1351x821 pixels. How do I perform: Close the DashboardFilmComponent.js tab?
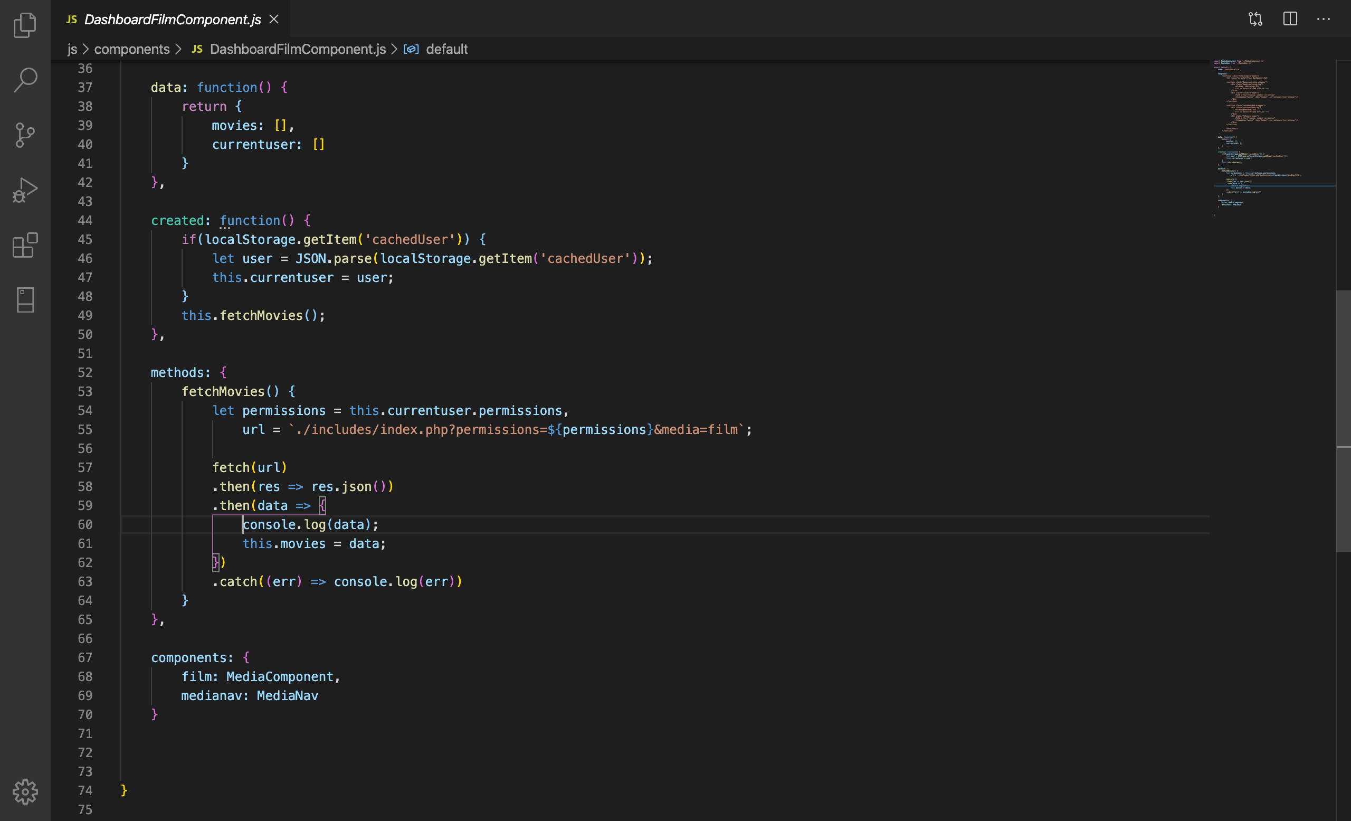tap(273, 19)
